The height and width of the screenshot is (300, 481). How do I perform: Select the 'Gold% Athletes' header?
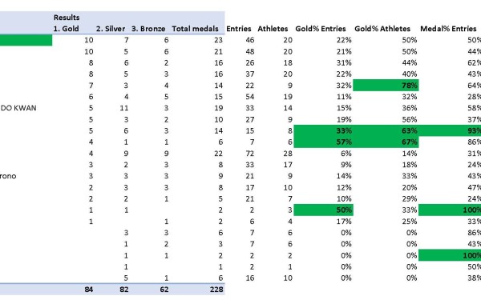tap(382, 29)
